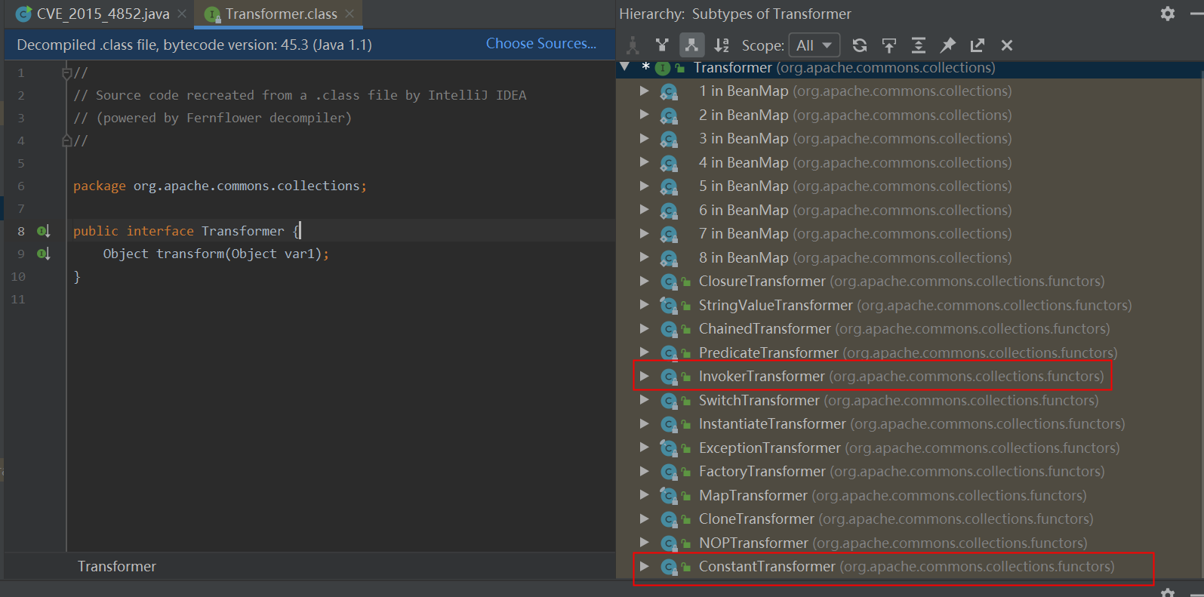Click Choose Sources link
The height and width of the screenshot is (597, 1204).
(540, 44)
